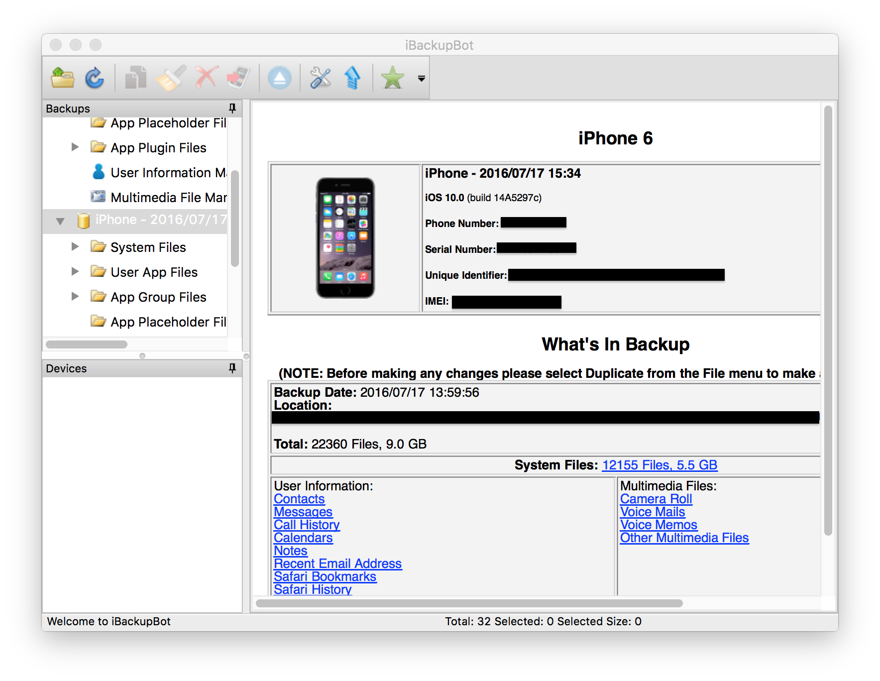Open the Messages link

(303, 512)
